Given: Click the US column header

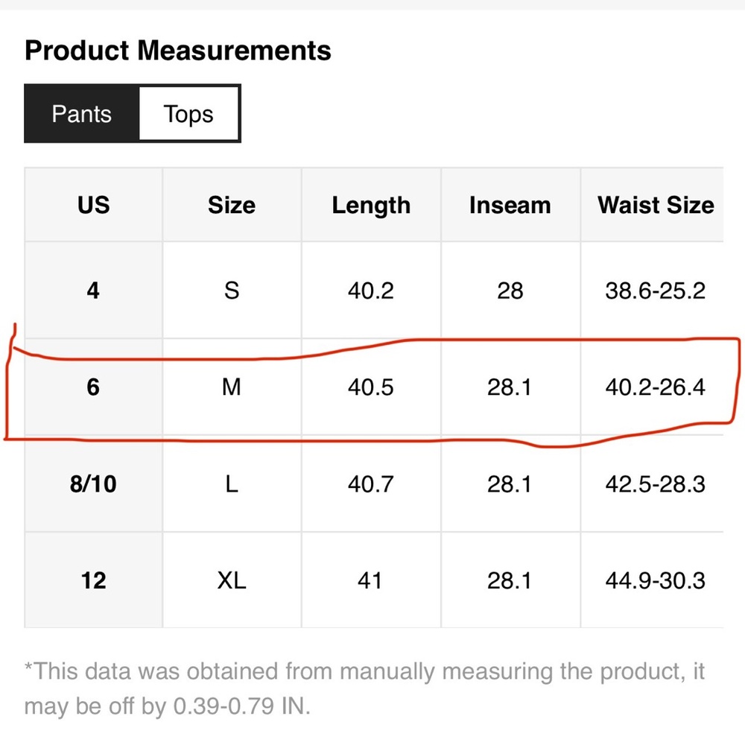Looking at the screenshot, I should point(94,205).
